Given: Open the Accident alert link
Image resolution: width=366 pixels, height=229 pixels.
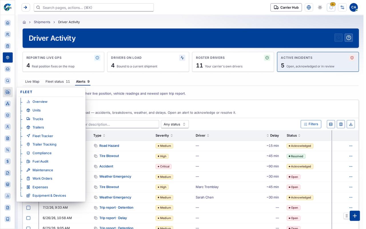Looking at the screenshot, I should [106, 166].
